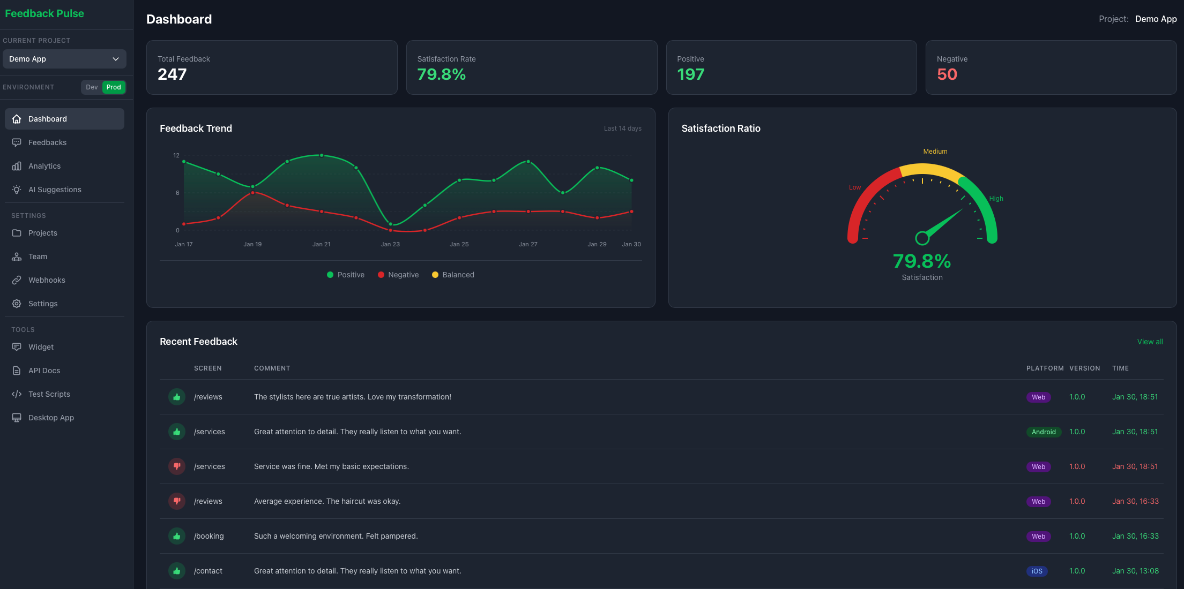1184x589 pixels.
Task: Open the Settings menu item
Action: coord(43,304)
